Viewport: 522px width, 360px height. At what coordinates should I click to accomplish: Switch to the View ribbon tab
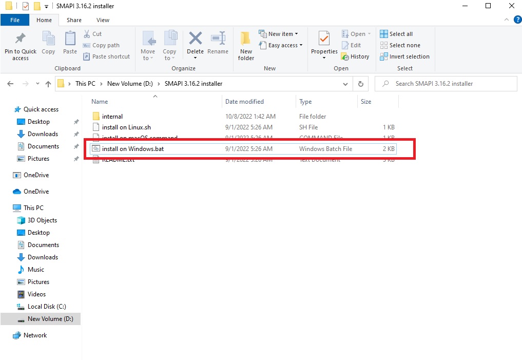103,20
